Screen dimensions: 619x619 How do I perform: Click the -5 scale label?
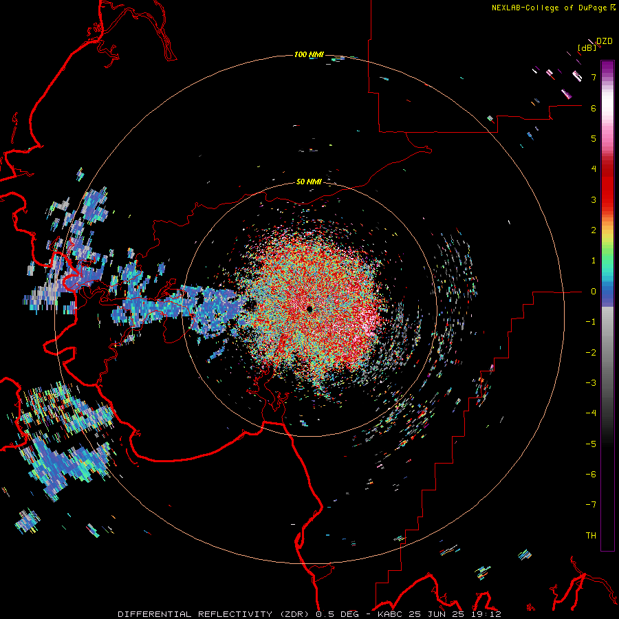(591, 444)
